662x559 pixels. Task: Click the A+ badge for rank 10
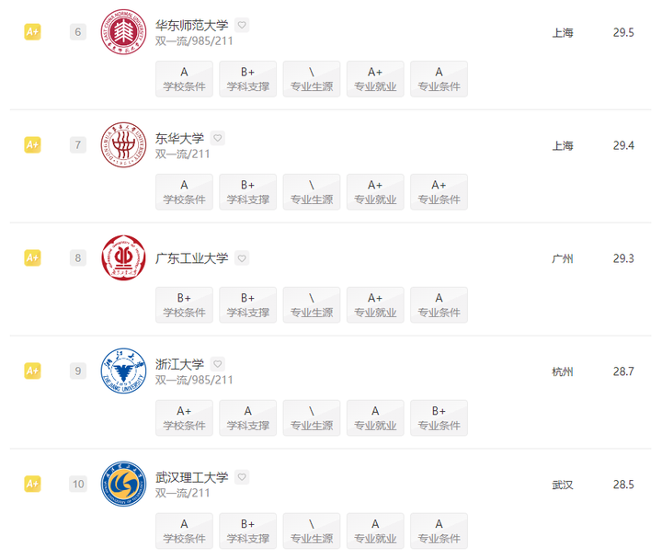[x=32, y=485]
